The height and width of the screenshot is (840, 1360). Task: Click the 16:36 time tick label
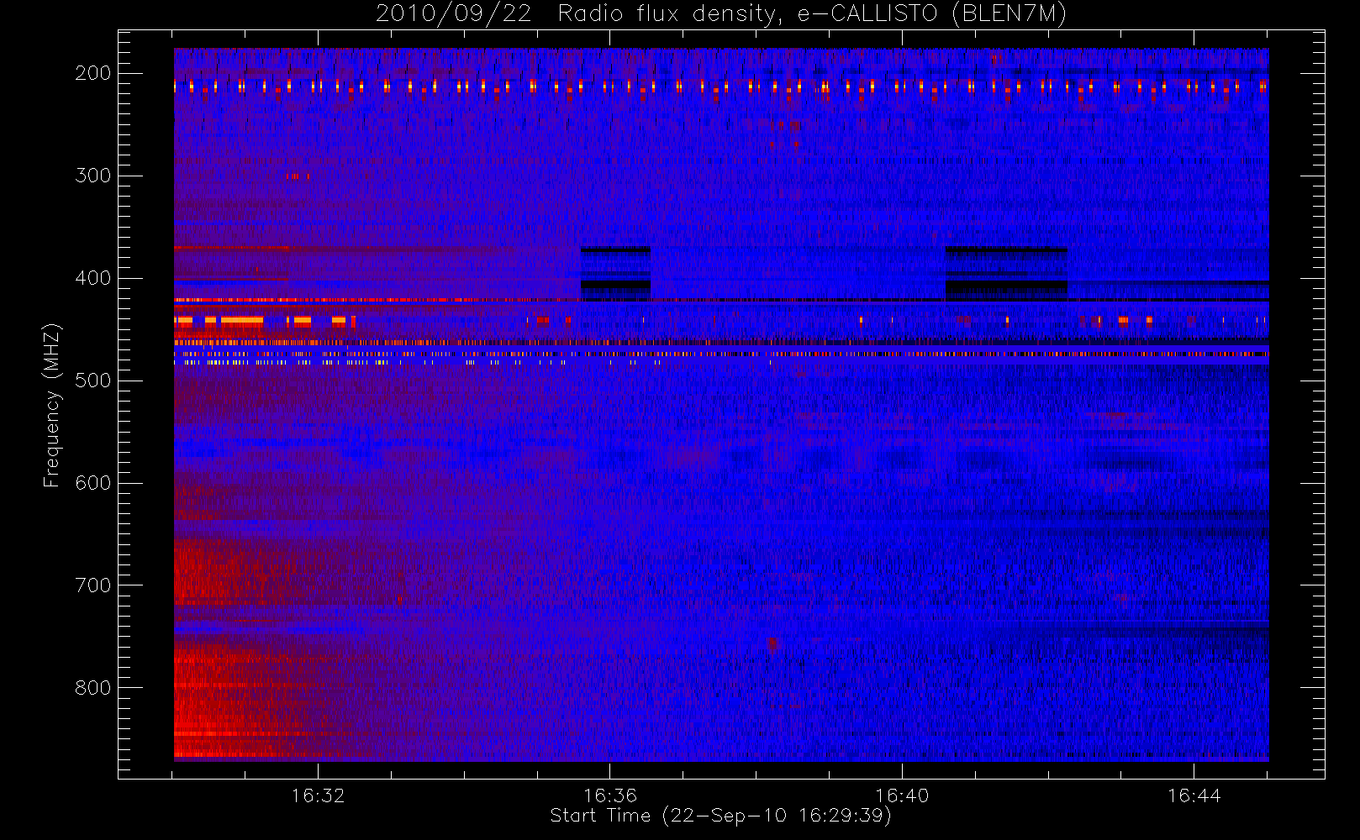[x=610, y=795]
